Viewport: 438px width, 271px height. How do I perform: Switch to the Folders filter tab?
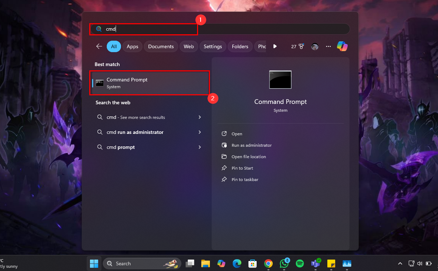(240, 46)
